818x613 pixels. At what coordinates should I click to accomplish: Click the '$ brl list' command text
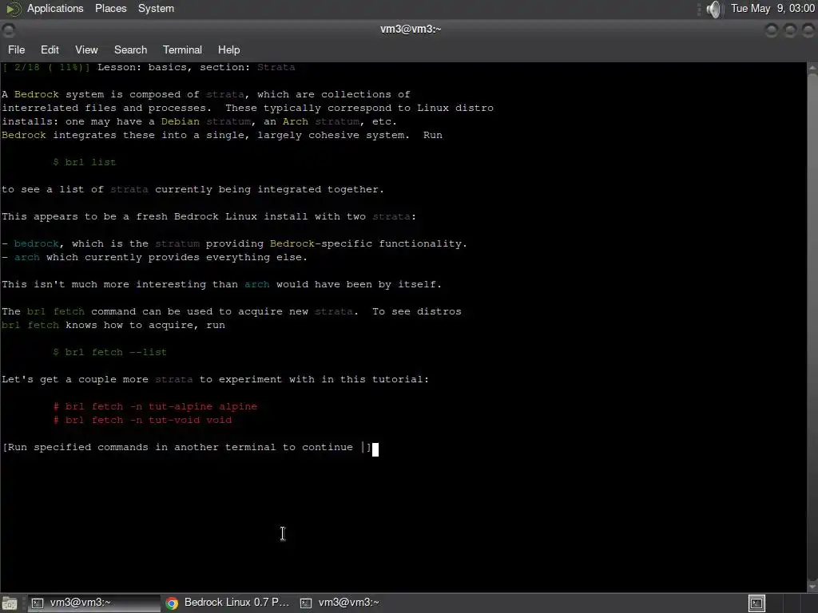click(85, 162)
